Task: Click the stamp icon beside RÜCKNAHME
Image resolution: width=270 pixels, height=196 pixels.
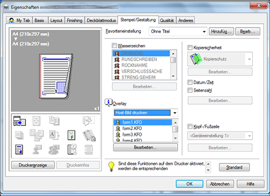Action: pos(117,66)
